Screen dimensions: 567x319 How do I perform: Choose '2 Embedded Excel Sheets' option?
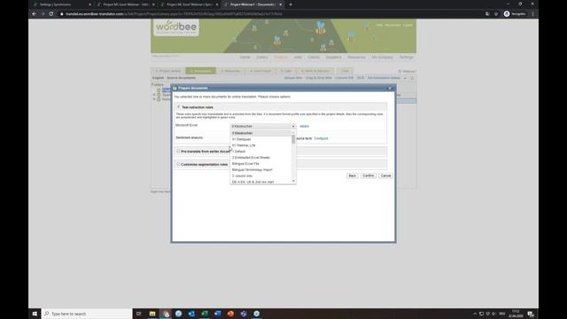(x=261, y=158)
